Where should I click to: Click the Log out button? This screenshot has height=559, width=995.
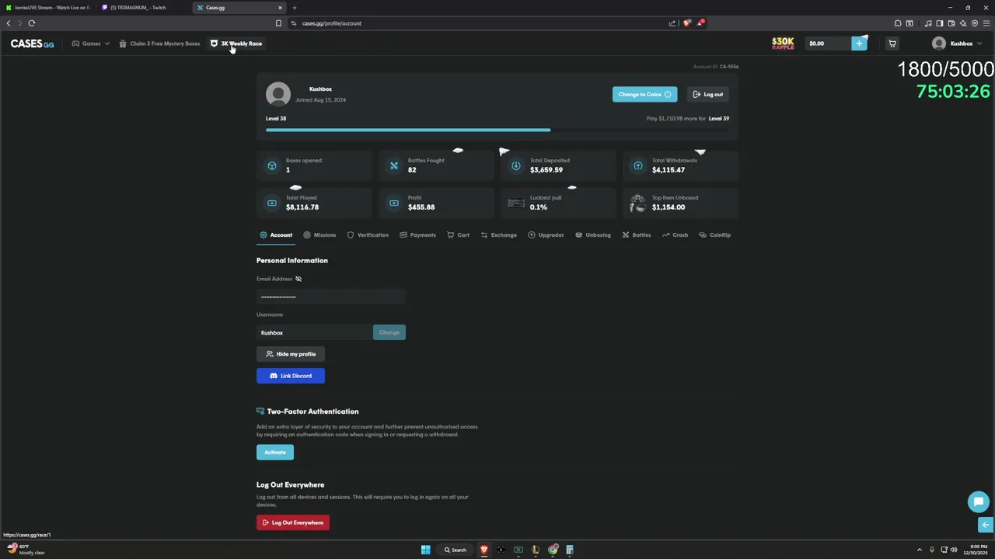coord(708,94)
